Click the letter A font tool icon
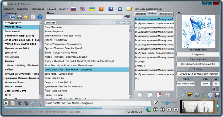Image resolution: width=223 pixels, height=117 pixels. tap(6, 103)
